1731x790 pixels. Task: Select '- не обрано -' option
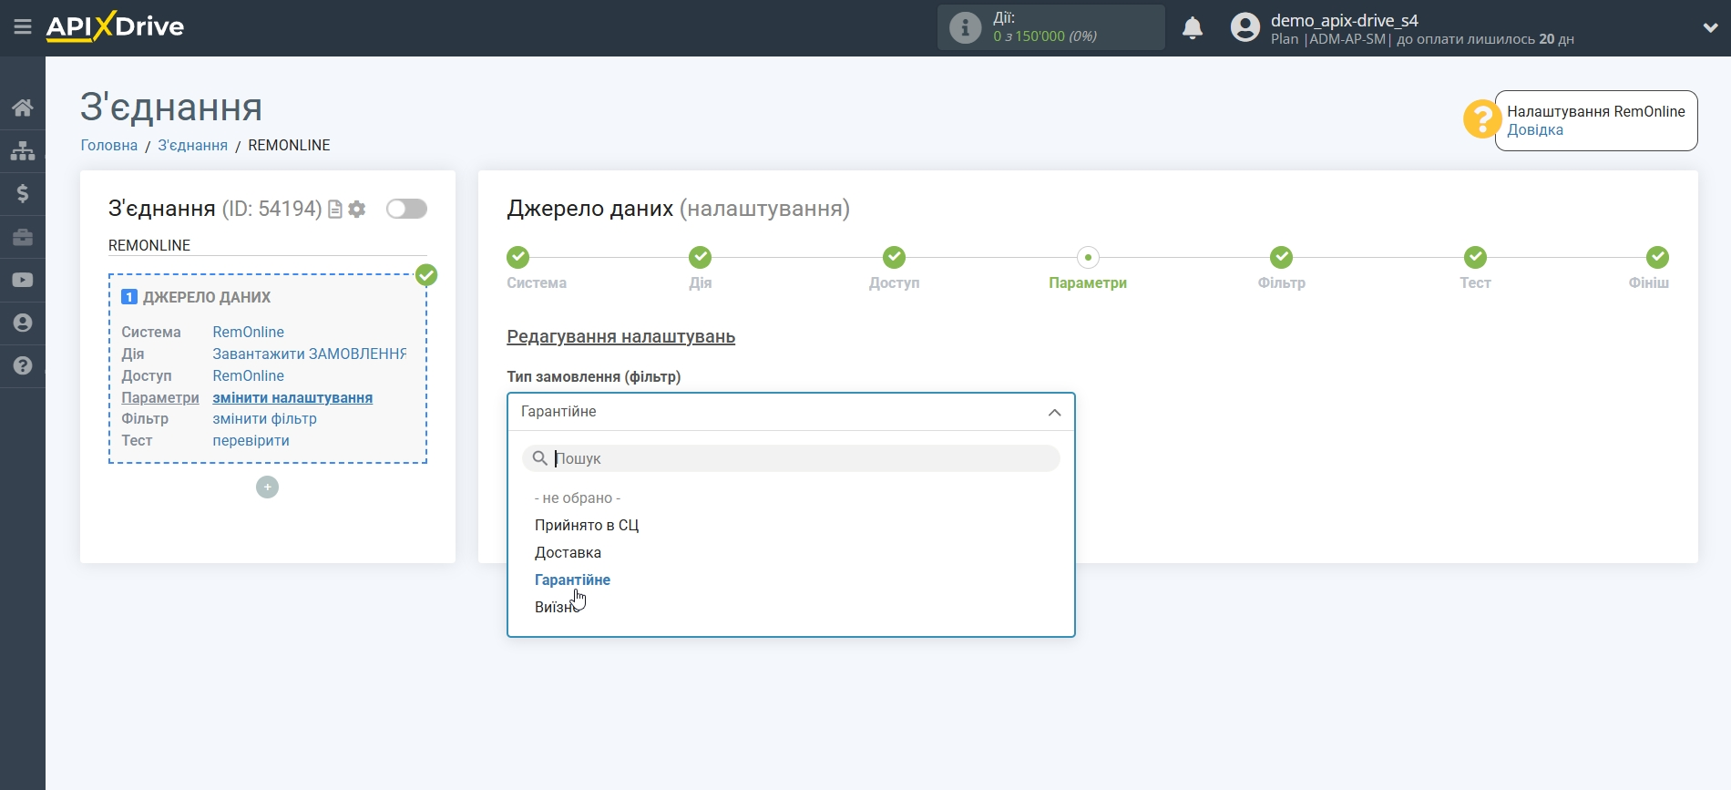tap(578, 498)
